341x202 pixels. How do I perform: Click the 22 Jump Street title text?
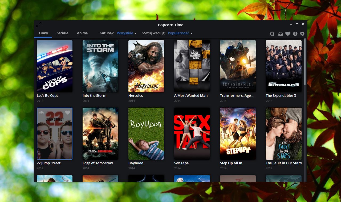click(49, 163)
